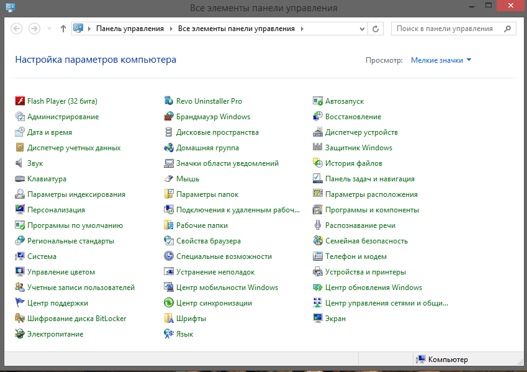Click the Брандмауэр Windows firewall icon
This screenshot has width=527, height=372.
169,117
